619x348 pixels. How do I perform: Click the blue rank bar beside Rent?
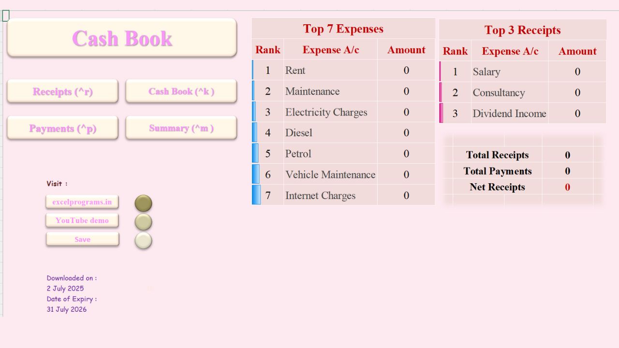coord(254,70)
